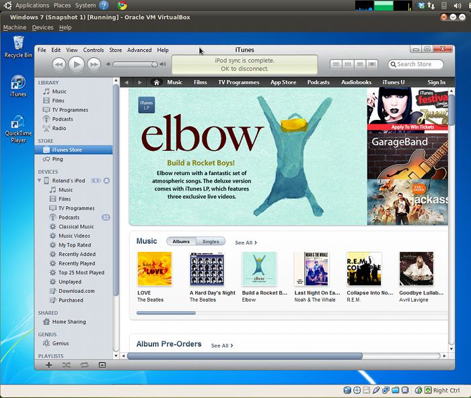Show artwork viewer button

tap(102, 365)
